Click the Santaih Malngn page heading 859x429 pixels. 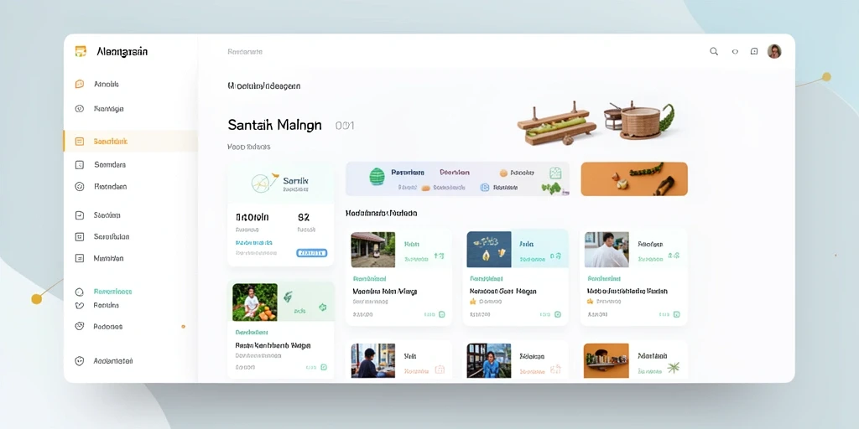(274, 126)
